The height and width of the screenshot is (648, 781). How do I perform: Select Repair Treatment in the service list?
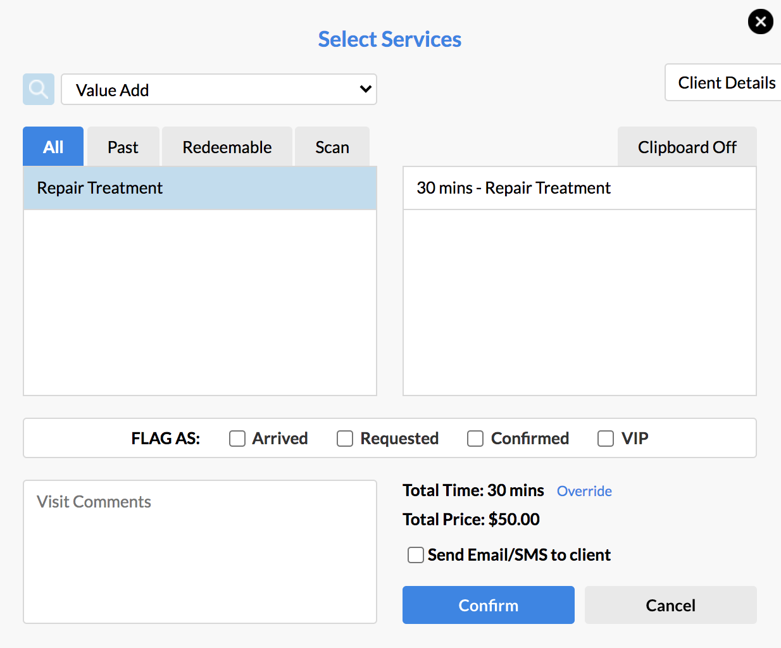point(200,188)
